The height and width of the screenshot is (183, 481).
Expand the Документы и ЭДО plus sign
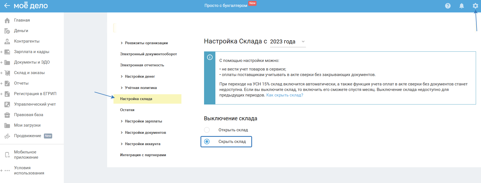tap(1, 62)
